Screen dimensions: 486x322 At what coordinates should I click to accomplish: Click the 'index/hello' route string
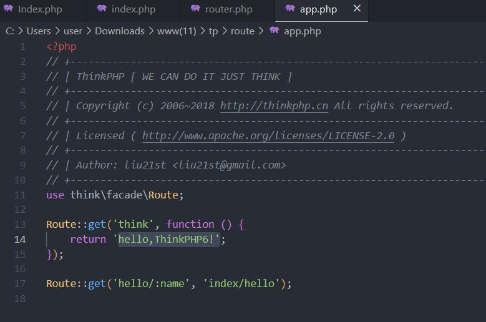241,283
